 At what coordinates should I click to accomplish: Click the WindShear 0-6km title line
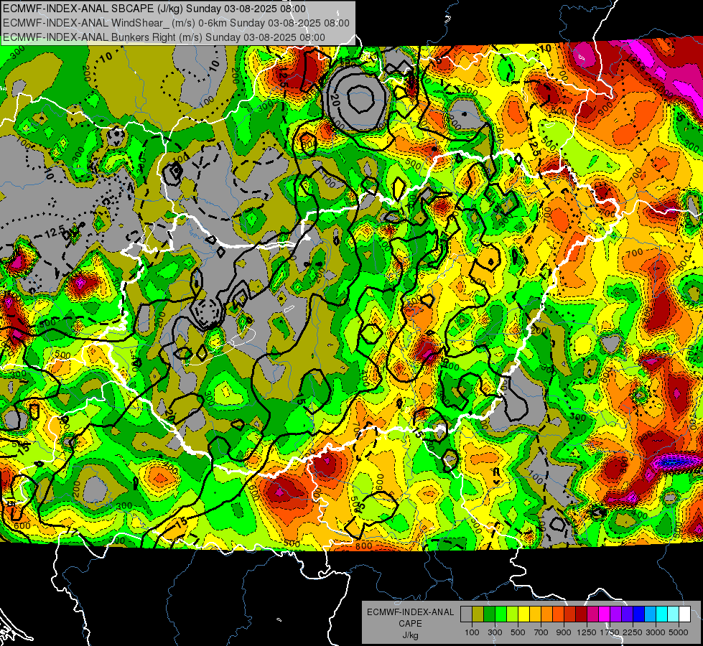(176, 23)
